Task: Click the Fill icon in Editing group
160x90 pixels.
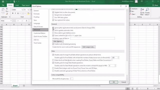Action: [x=130, y=11]
